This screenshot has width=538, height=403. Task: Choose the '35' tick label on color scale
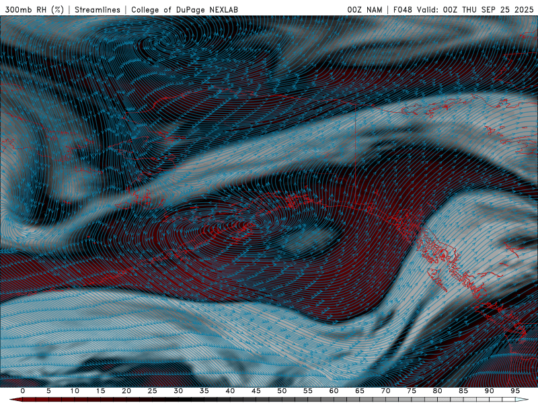click(x=204, y=391)
